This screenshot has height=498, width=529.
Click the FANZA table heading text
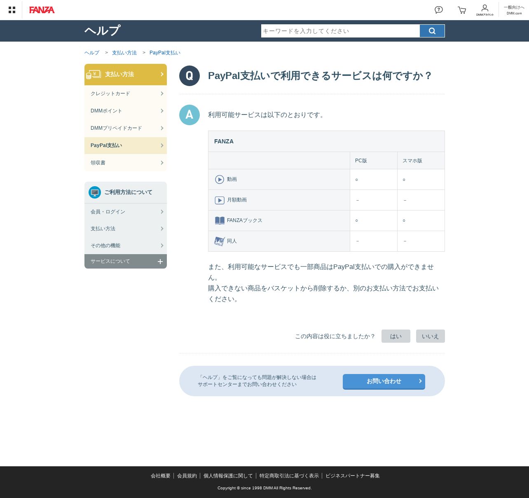click(224, 141)
